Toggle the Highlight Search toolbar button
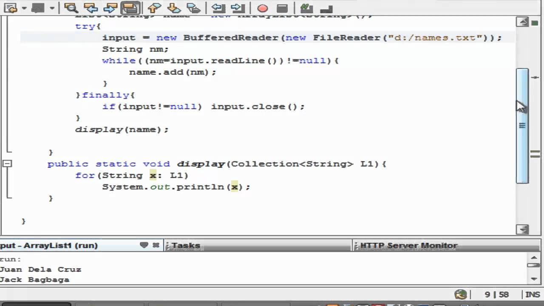Image resolution: width=544 pixels, height=306 pixels. point(130,8)
